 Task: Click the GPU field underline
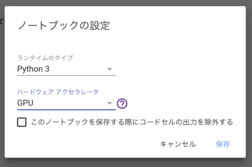click(x=66, y=110)
